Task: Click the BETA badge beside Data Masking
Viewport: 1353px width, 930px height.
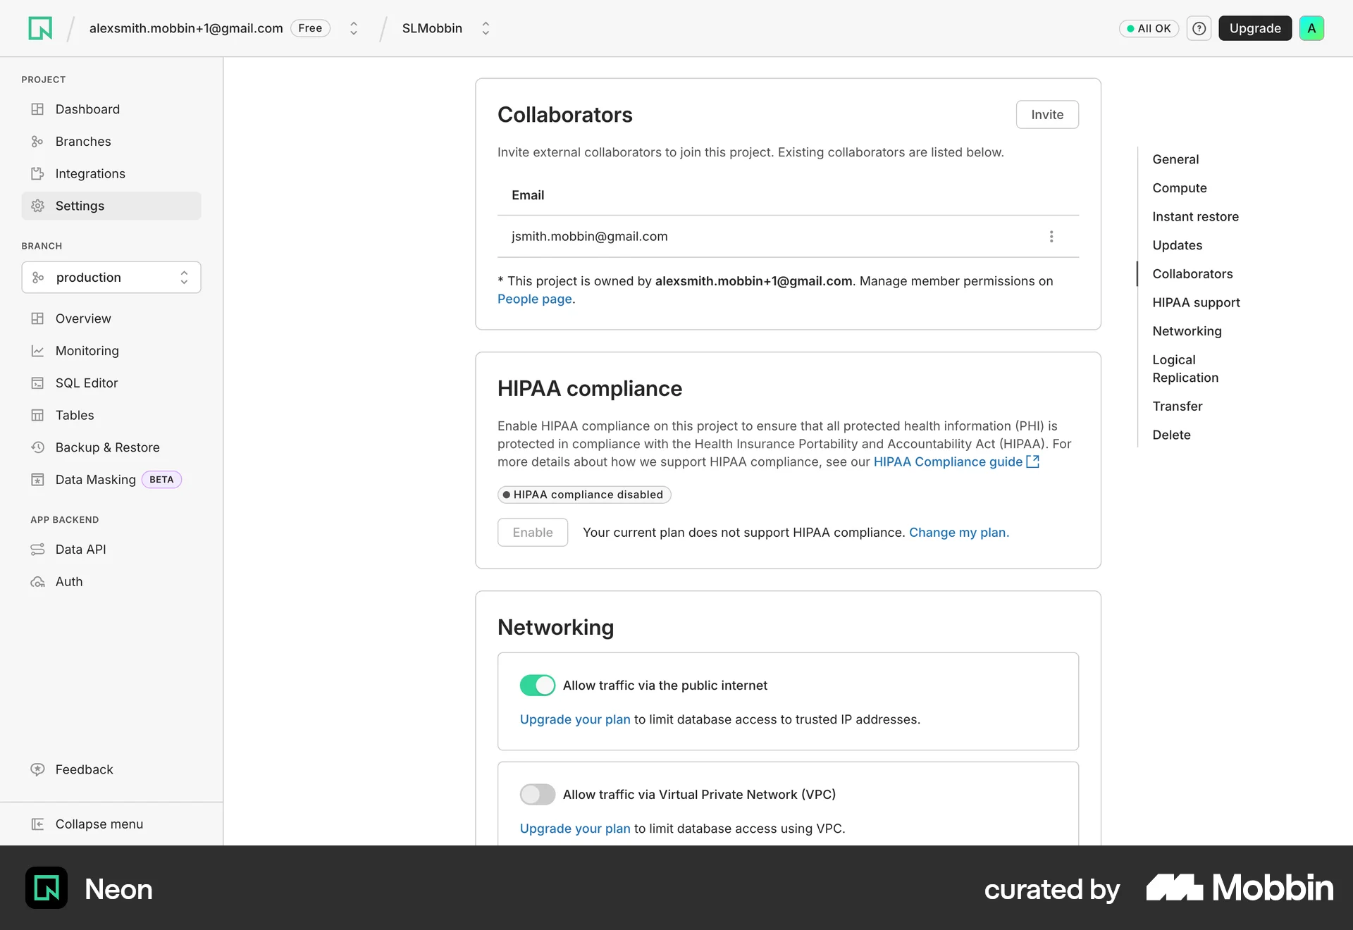Action: (x=161, y=480)
